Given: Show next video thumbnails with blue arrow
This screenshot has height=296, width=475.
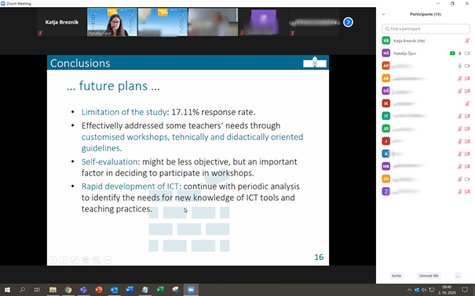Looking at the screenshot, I should coord(348,22).
